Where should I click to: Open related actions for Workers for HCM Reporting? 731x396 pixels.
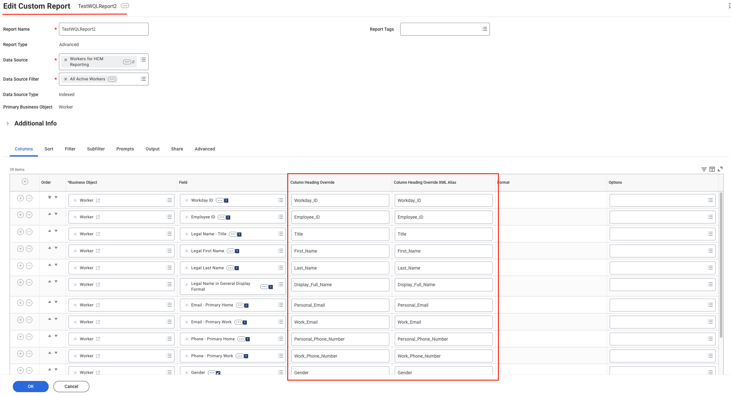click(x=127, y=61)
